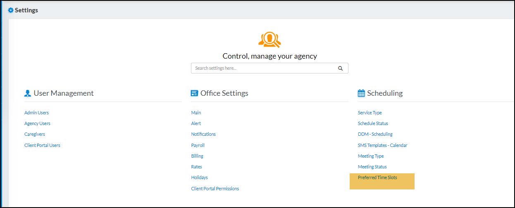Select the Notifications link
This screenshot has width=515, height=208.
203,134
